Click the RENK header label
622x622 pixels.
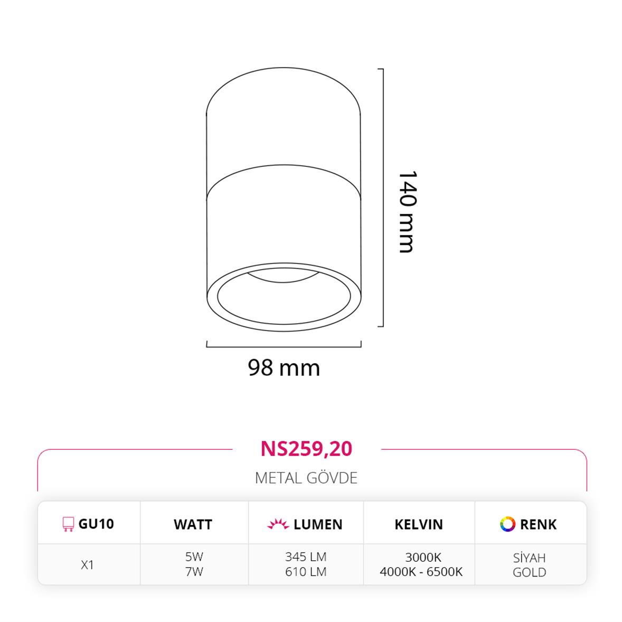tap(538, 524)
